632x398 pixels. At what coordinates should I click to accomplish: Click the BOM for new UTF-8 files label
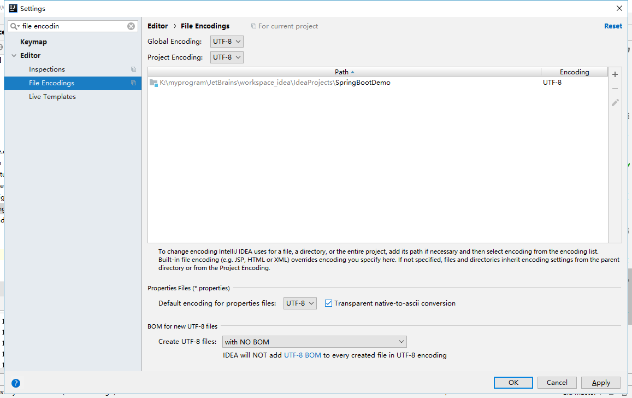(182, 326)
